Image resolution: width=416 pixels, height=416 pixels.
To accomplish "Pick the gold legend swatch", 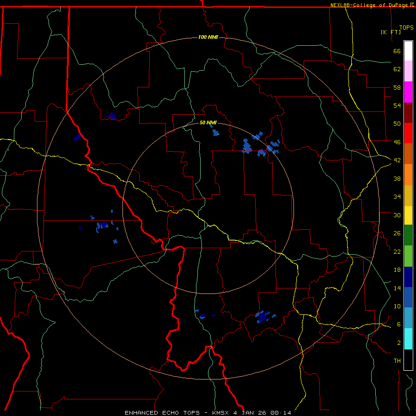I will pos(408,196).
